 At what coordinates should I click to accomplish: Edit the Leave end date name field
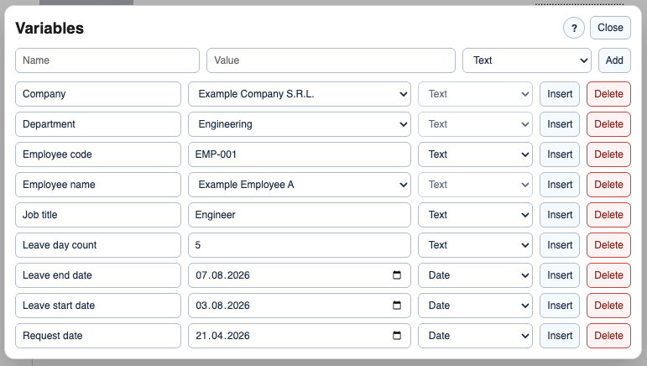pos(98,275)
